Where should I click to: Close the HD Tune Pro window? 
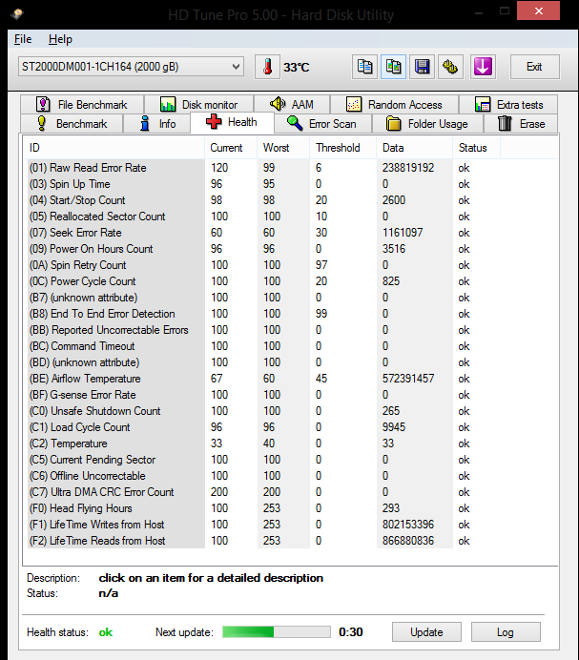pyautogui.click(x=539, y=11)
